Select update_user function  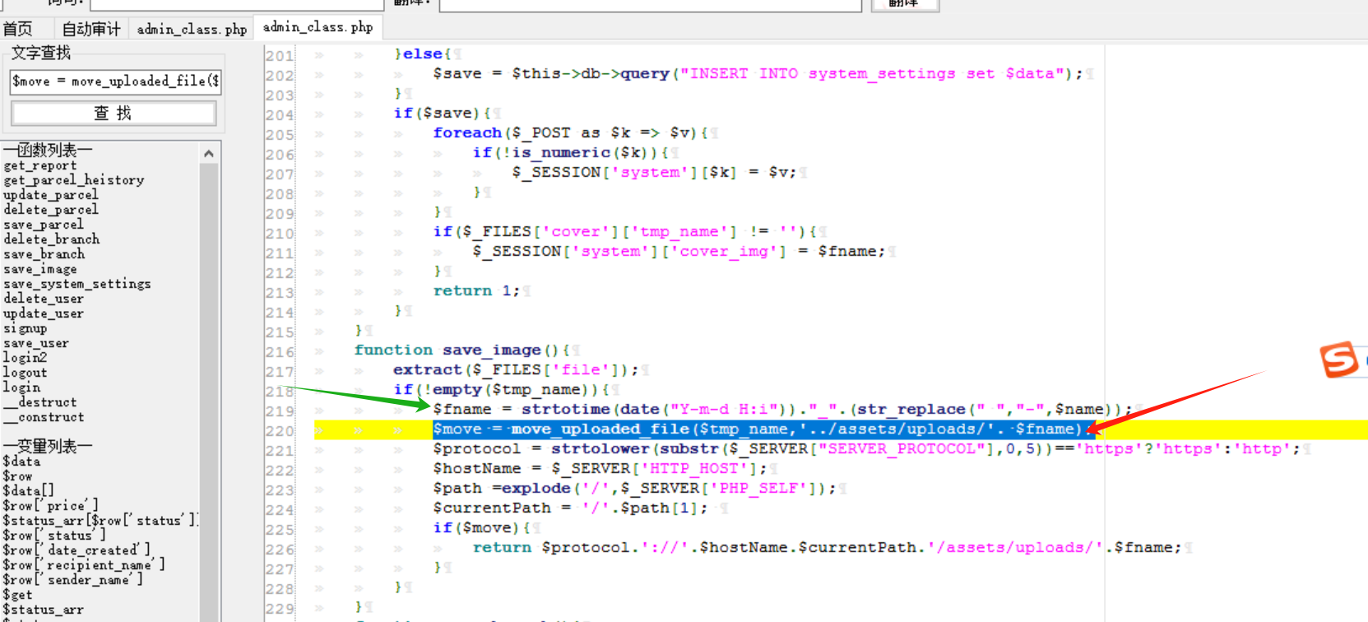[43, 313]
